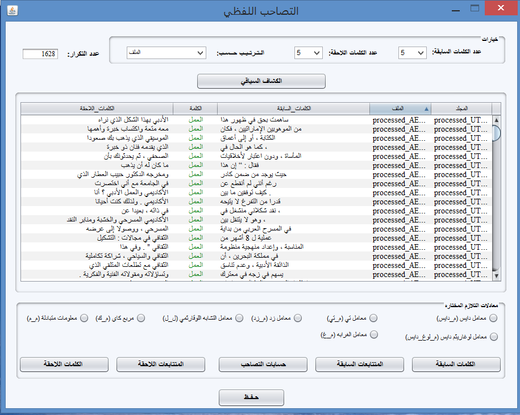Maximize the التصاحب اللفظي window

(x=475, y=9)
